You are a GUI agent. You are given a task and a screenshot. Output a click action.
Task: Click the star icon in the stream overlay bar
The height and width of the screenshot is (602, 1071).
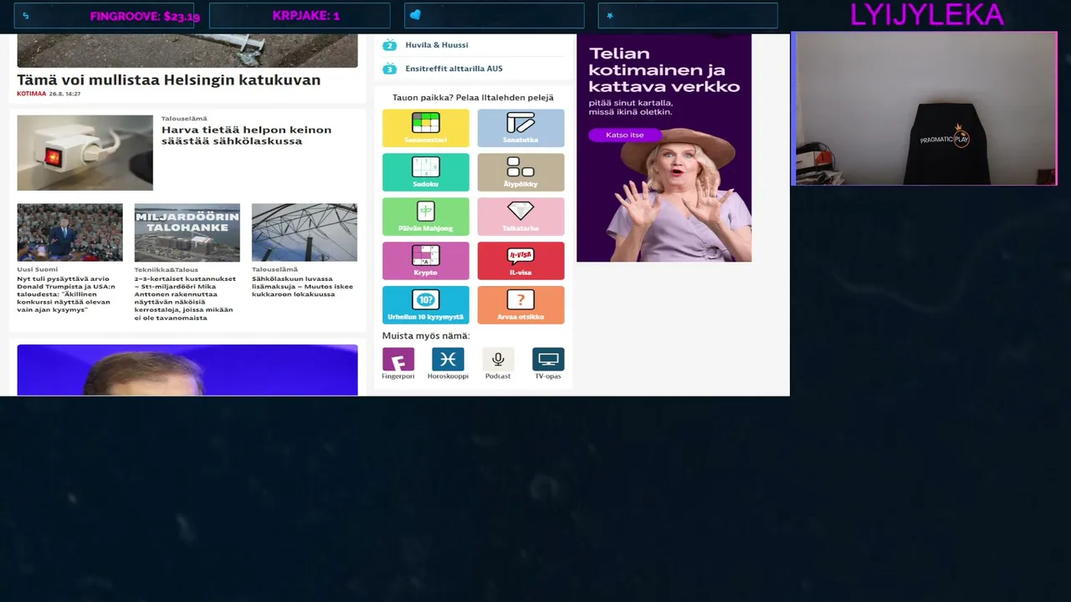click(610, 15)
